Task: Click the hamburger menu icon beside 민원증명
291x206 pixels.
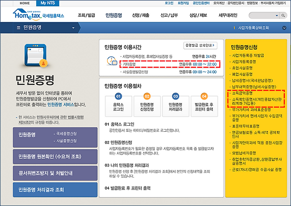Action: [x=18, y=27]
